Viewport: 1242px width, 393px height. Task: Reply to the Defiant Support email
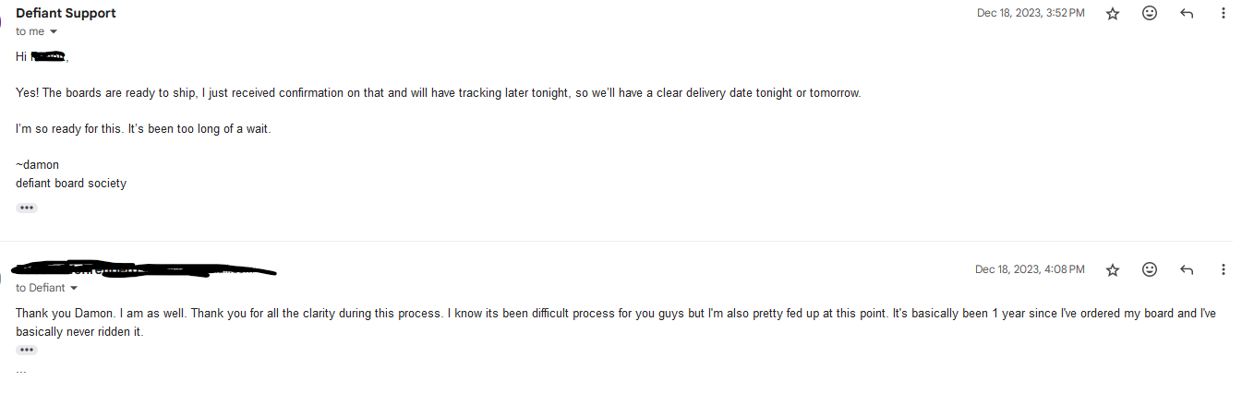click(x=1187, y=14)
